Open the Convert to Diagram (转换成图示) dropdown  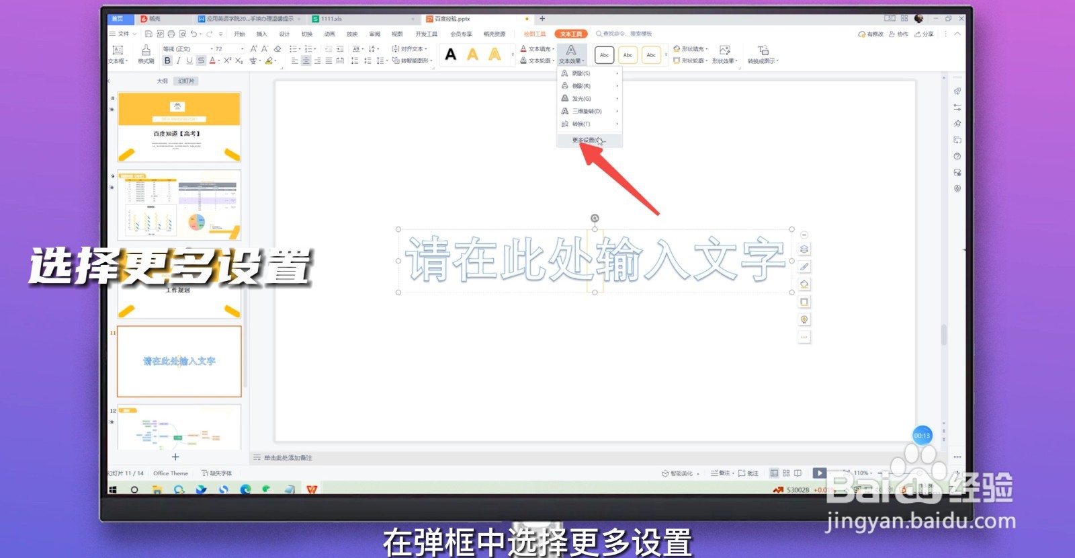(763, 54)
